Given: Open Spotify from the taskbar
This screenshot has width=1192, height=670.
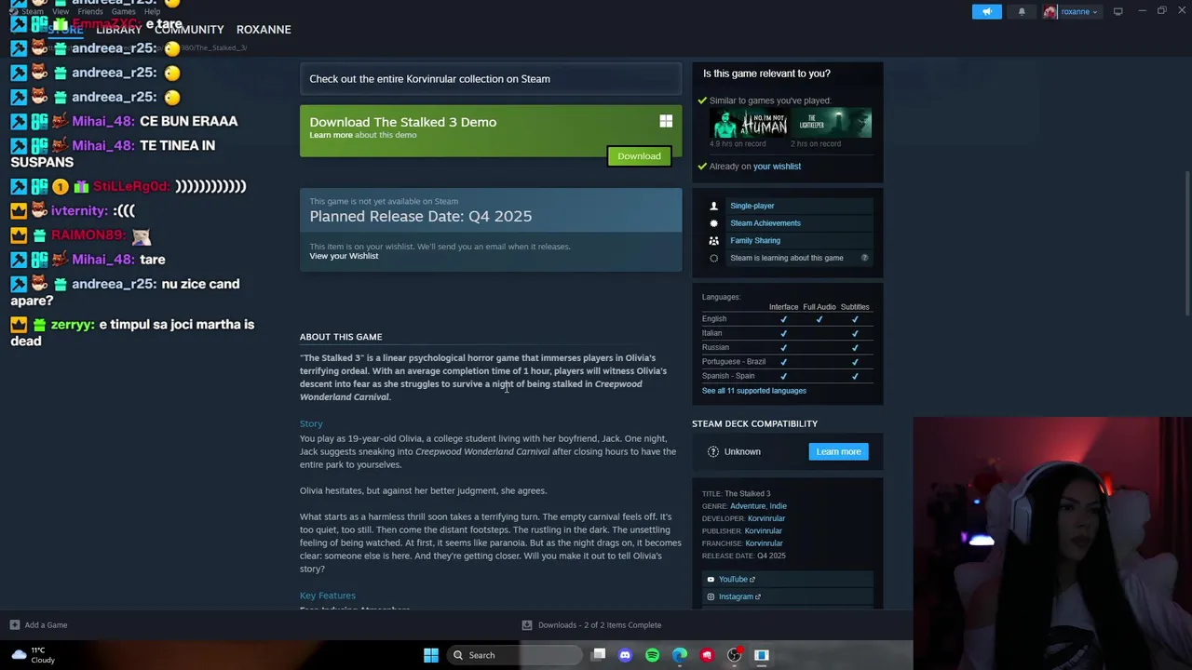Looking at the screenshot, I should pyautogui.click(x=652, y=655).
